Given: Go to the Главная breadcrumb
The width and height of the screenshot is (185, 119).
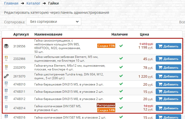Looking at the screenshot, I should 11,3.
